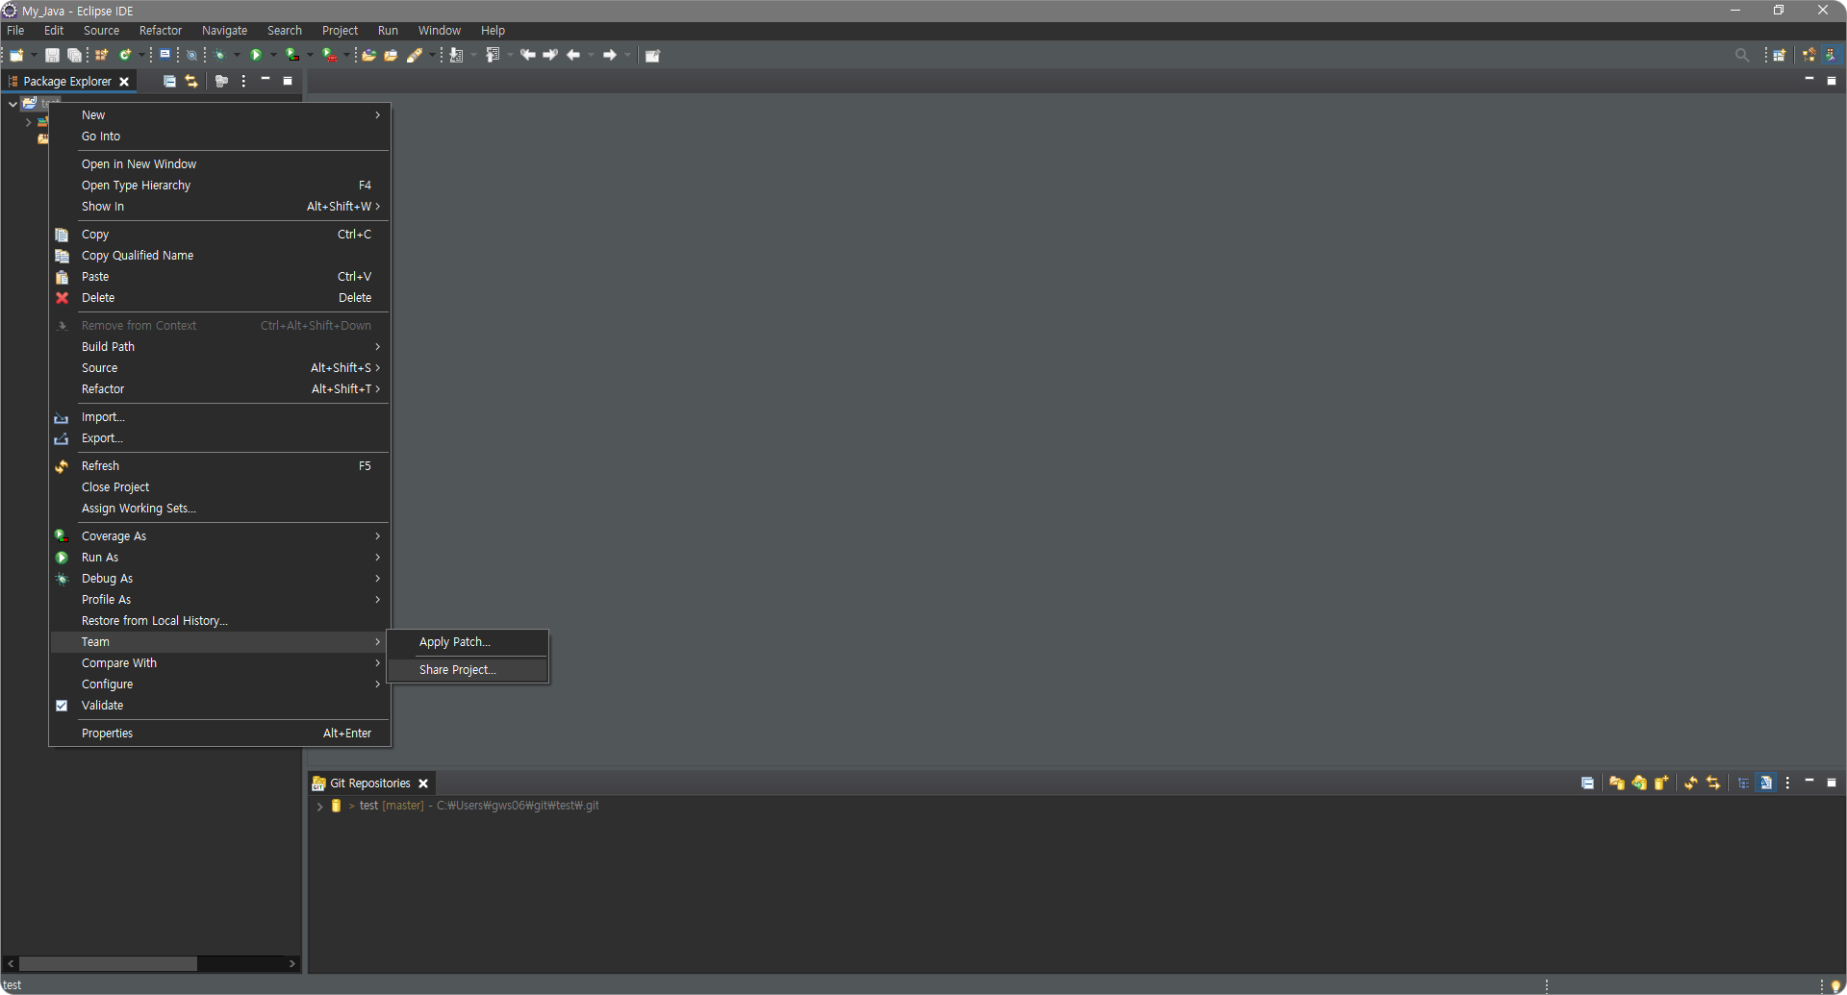Open the Navigate menu
The height and width of the screenshot is (995, 1847).
coord(224,31)
